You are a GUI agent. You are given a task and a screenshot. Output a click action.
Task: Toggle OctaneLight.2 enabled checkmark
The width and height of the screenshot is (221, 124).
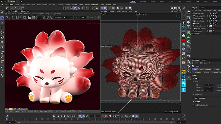(211, 13)
